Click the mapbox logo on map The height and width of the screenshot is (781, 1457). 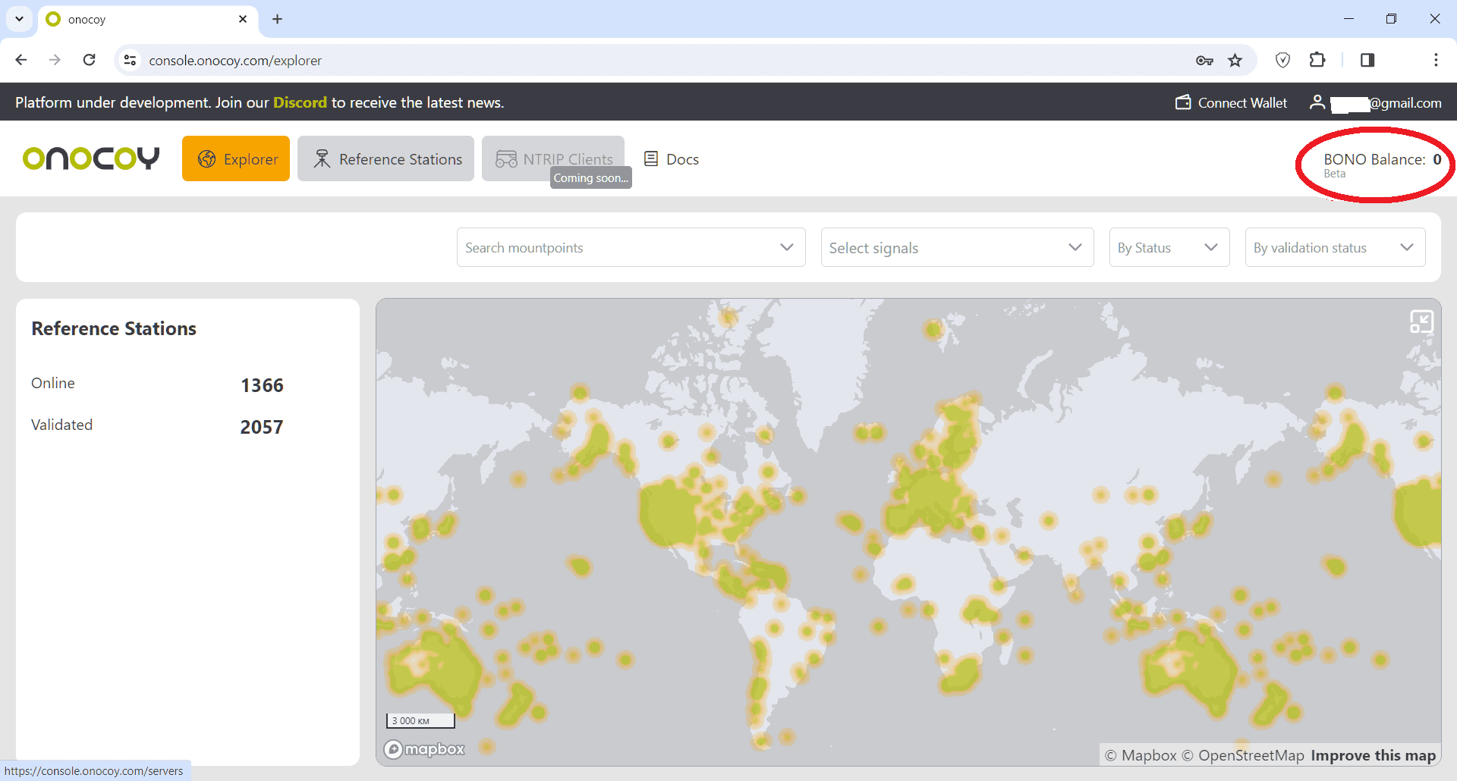pos(424,749)
